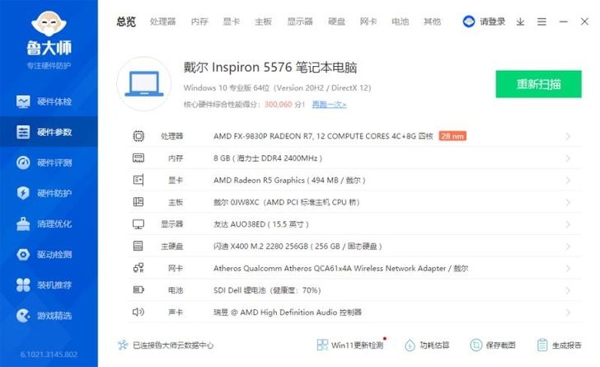
Task: Click the Qualcomm Atheros adapter text
Action: (x=340, y=268)
